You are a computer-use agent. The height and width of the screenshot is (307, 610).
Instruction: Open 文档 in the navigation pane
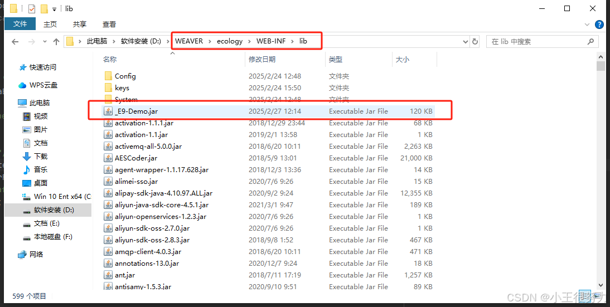click(x=41, y=143)
